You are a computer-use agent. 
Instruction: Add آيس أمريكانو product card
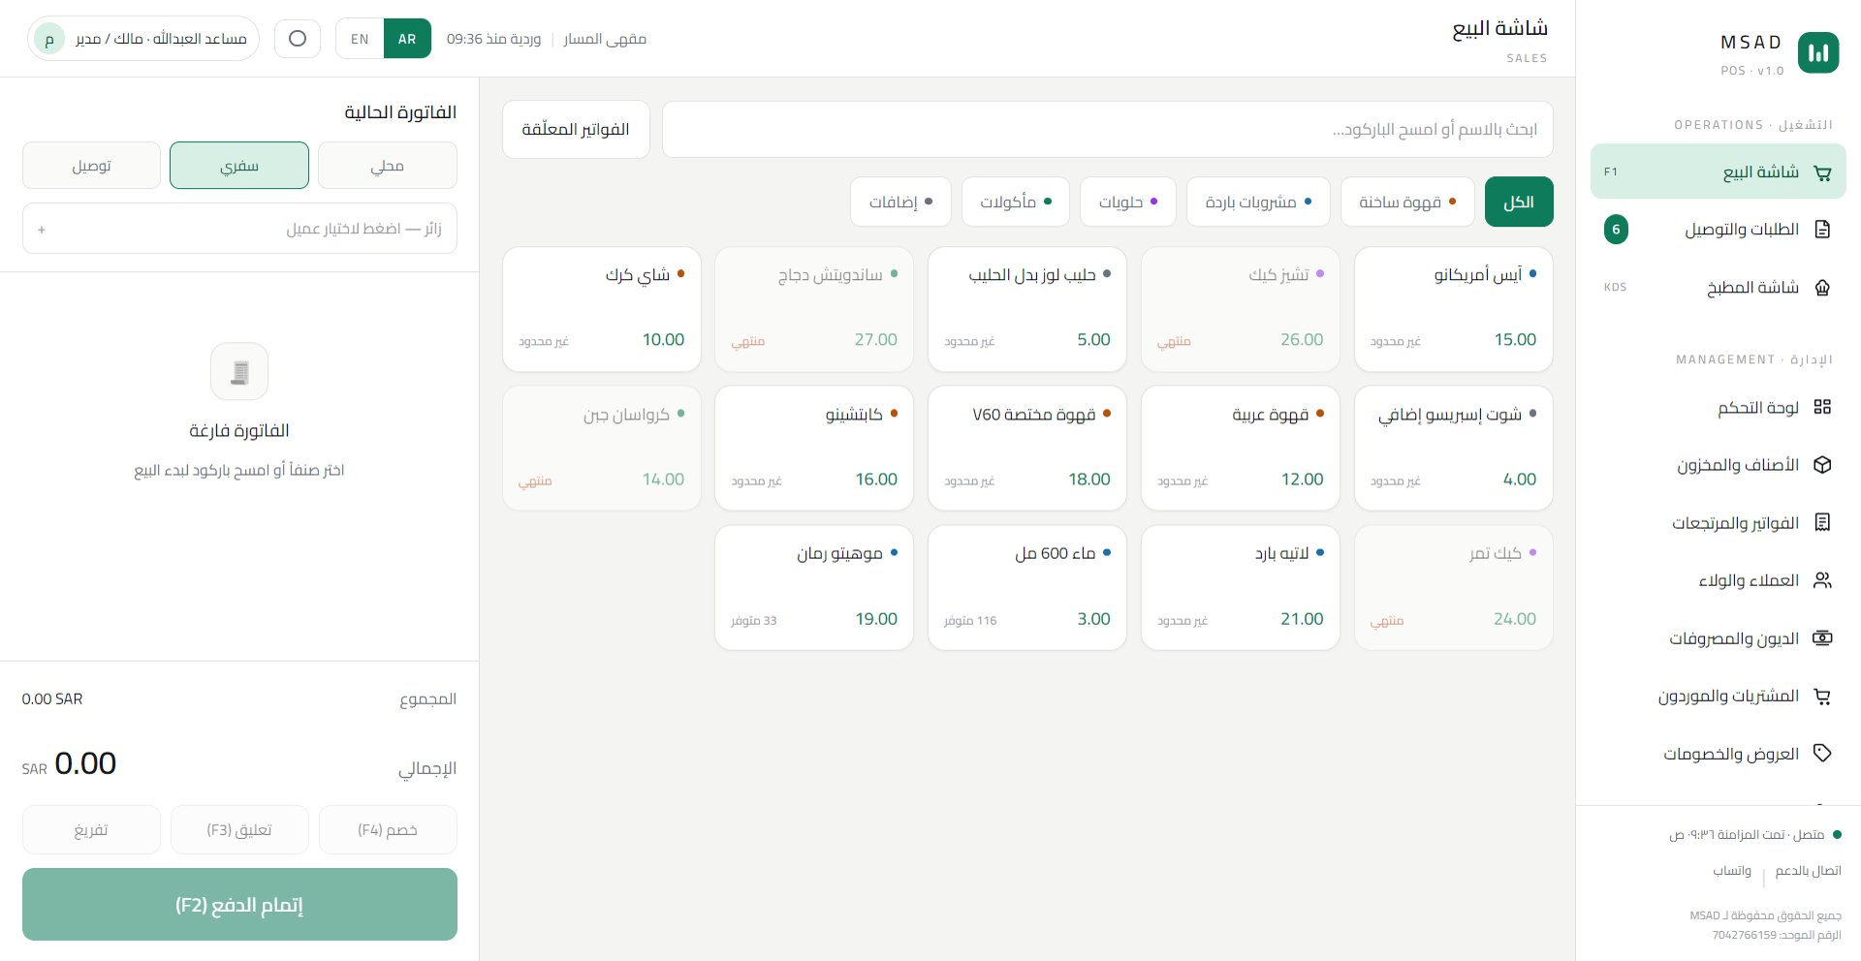1454,309
